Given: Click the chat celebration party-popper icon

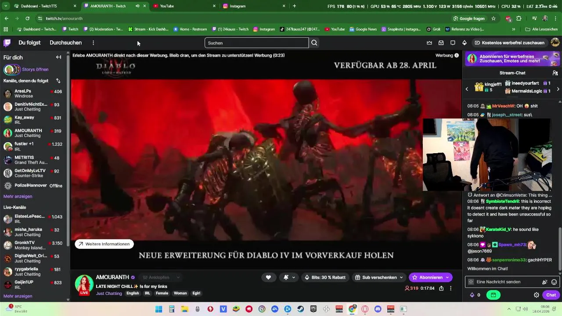Looking at the screenshot, I should pos(545,282).
